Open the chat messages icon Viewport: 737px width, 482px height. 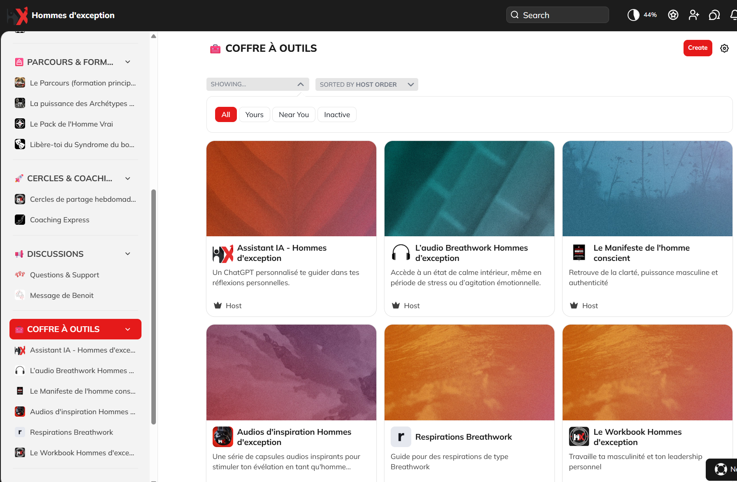pos(714,15)
